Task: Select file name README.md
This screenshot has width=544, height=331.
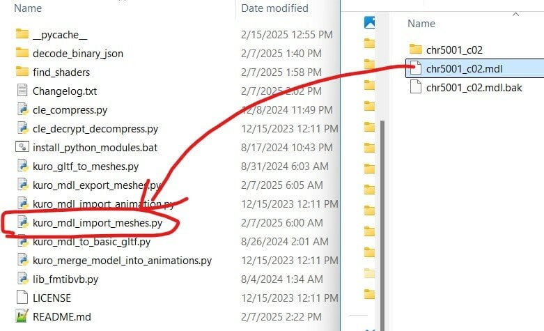Action: tap(62, 317)
